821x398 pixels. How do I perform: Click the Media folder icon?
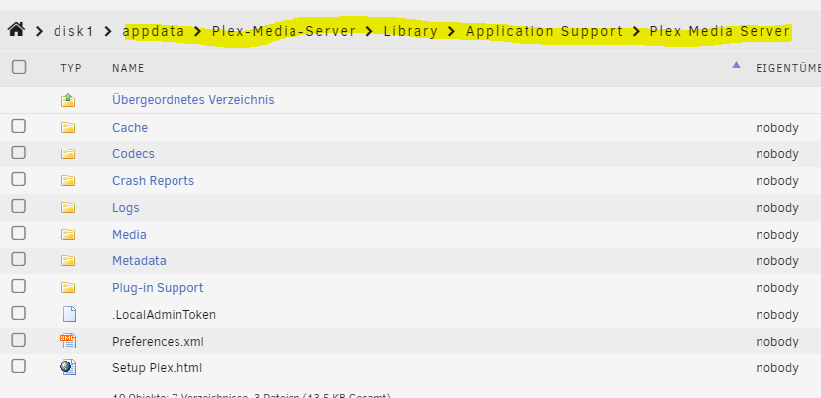point(68,235)
